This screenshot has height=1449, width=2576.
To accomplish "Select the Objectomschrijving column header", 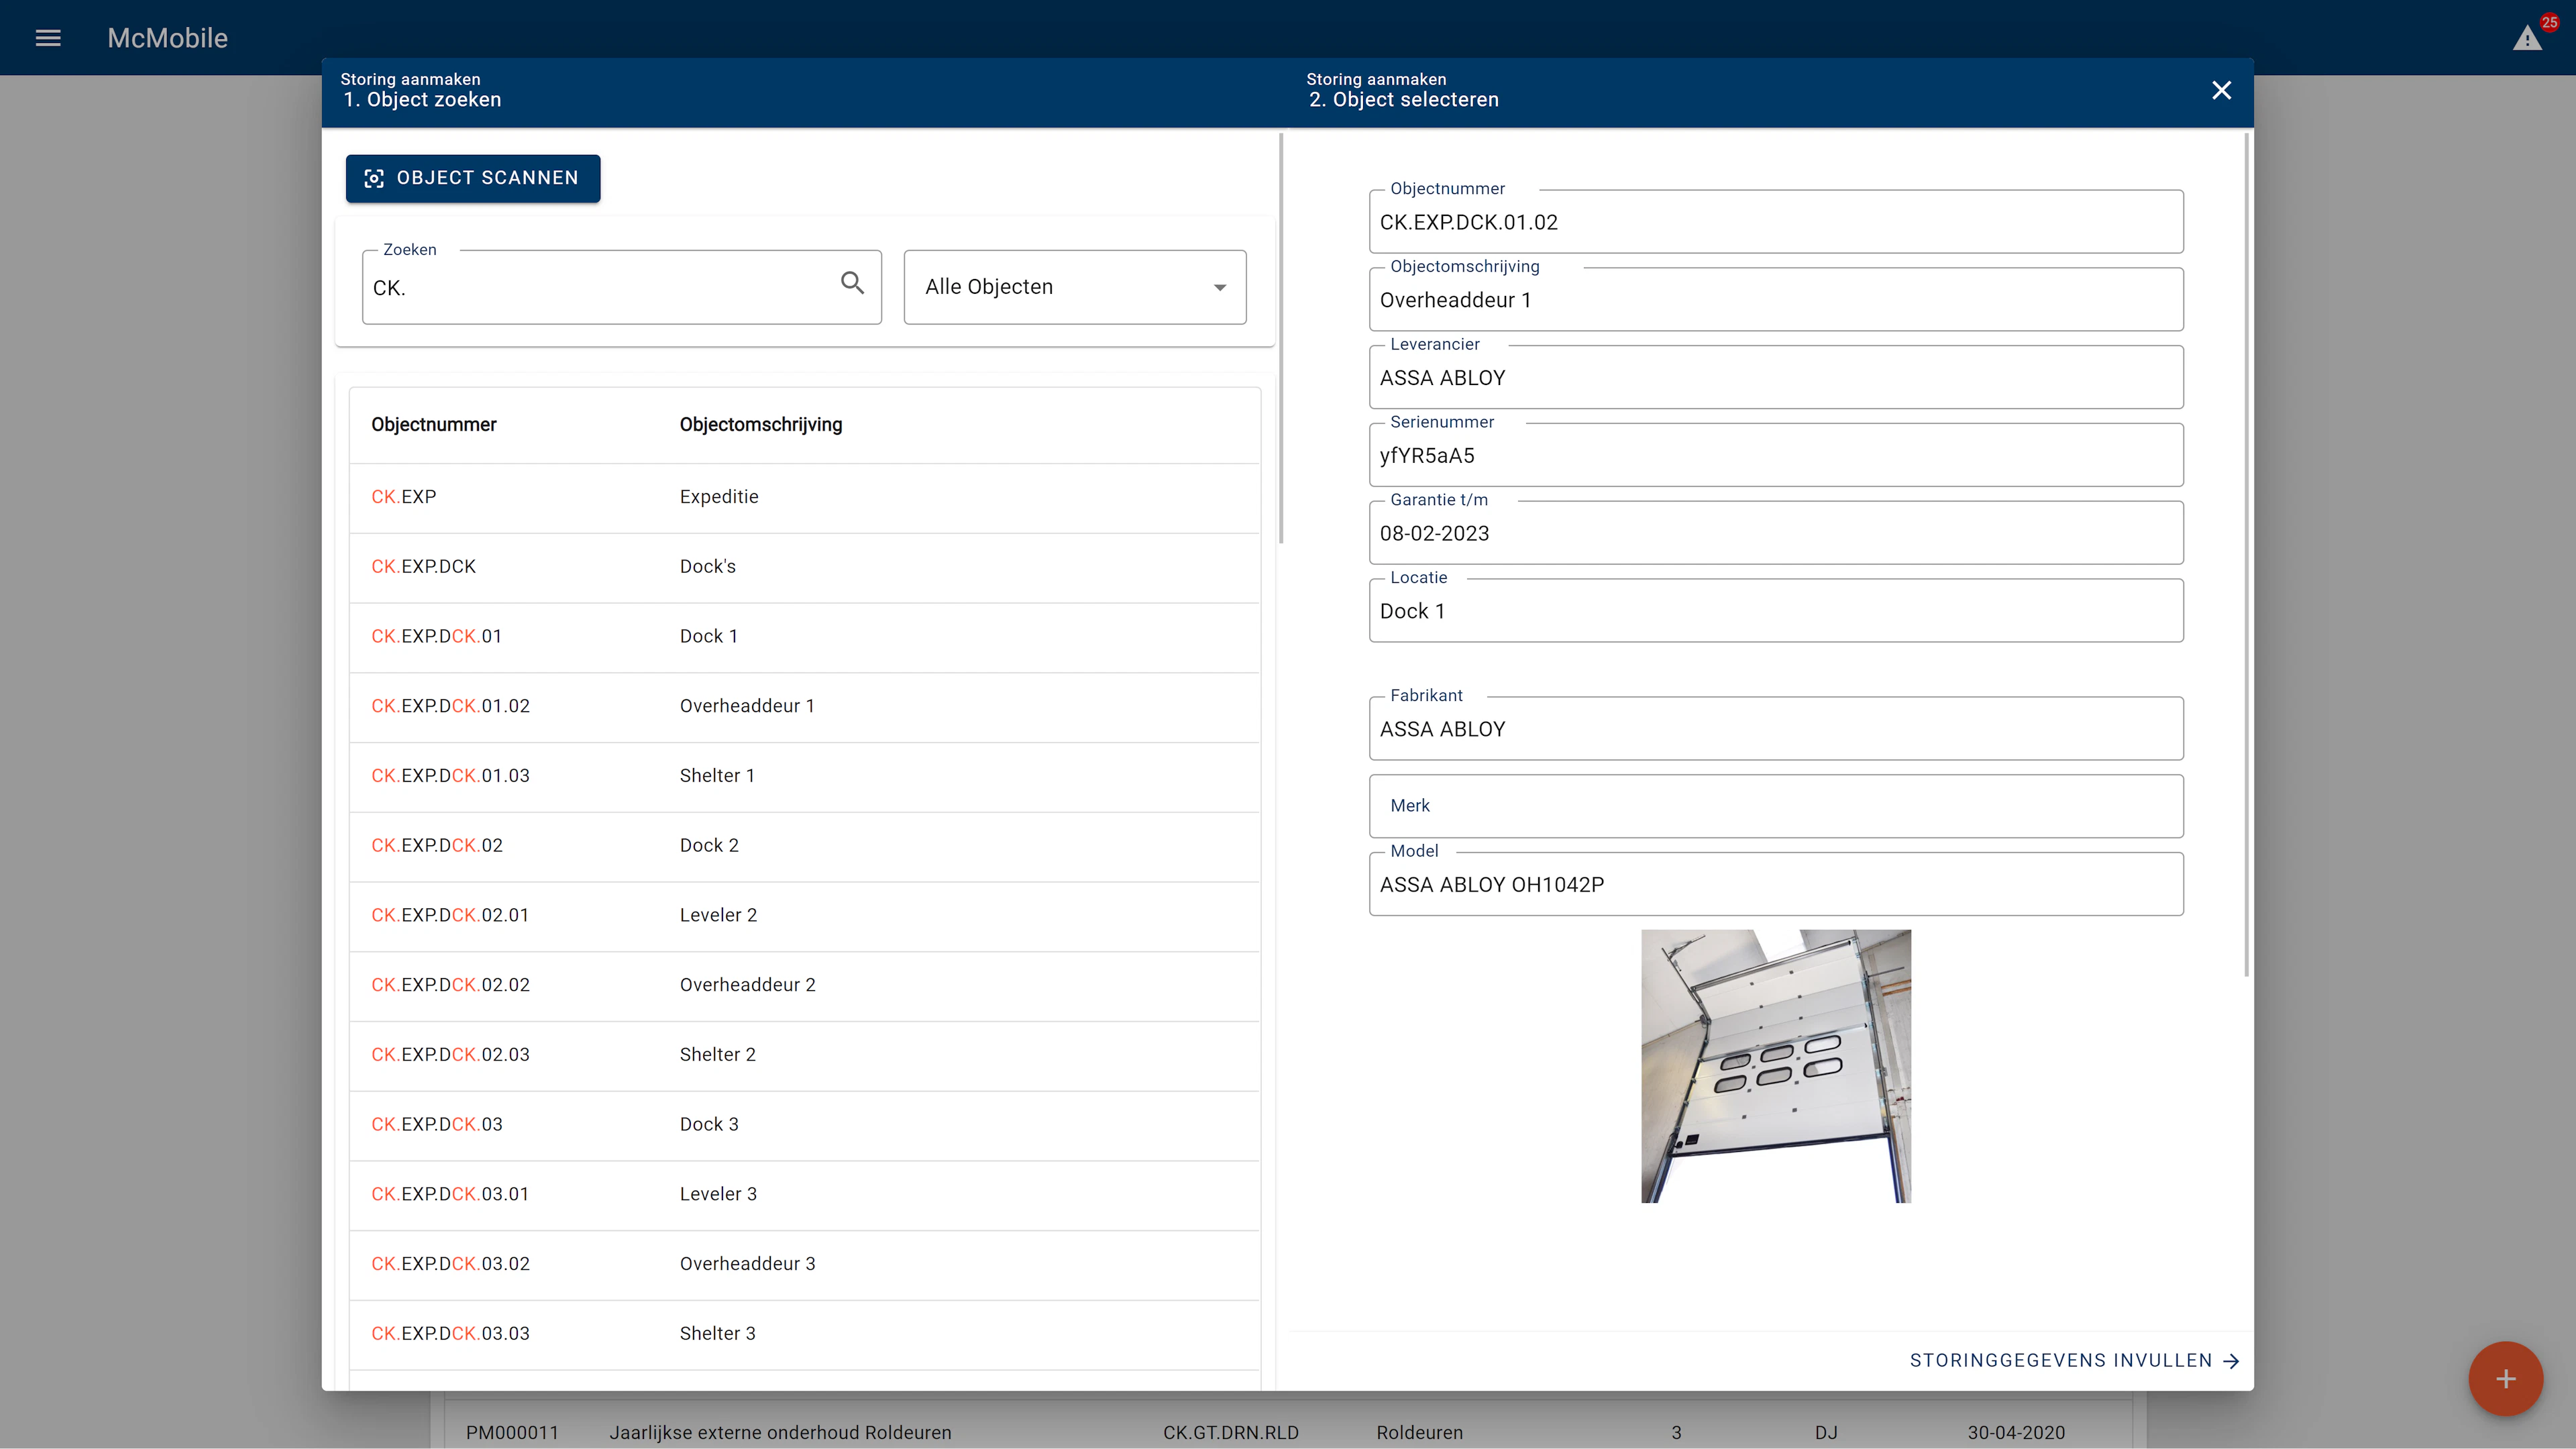I will [x=761, y=424].
